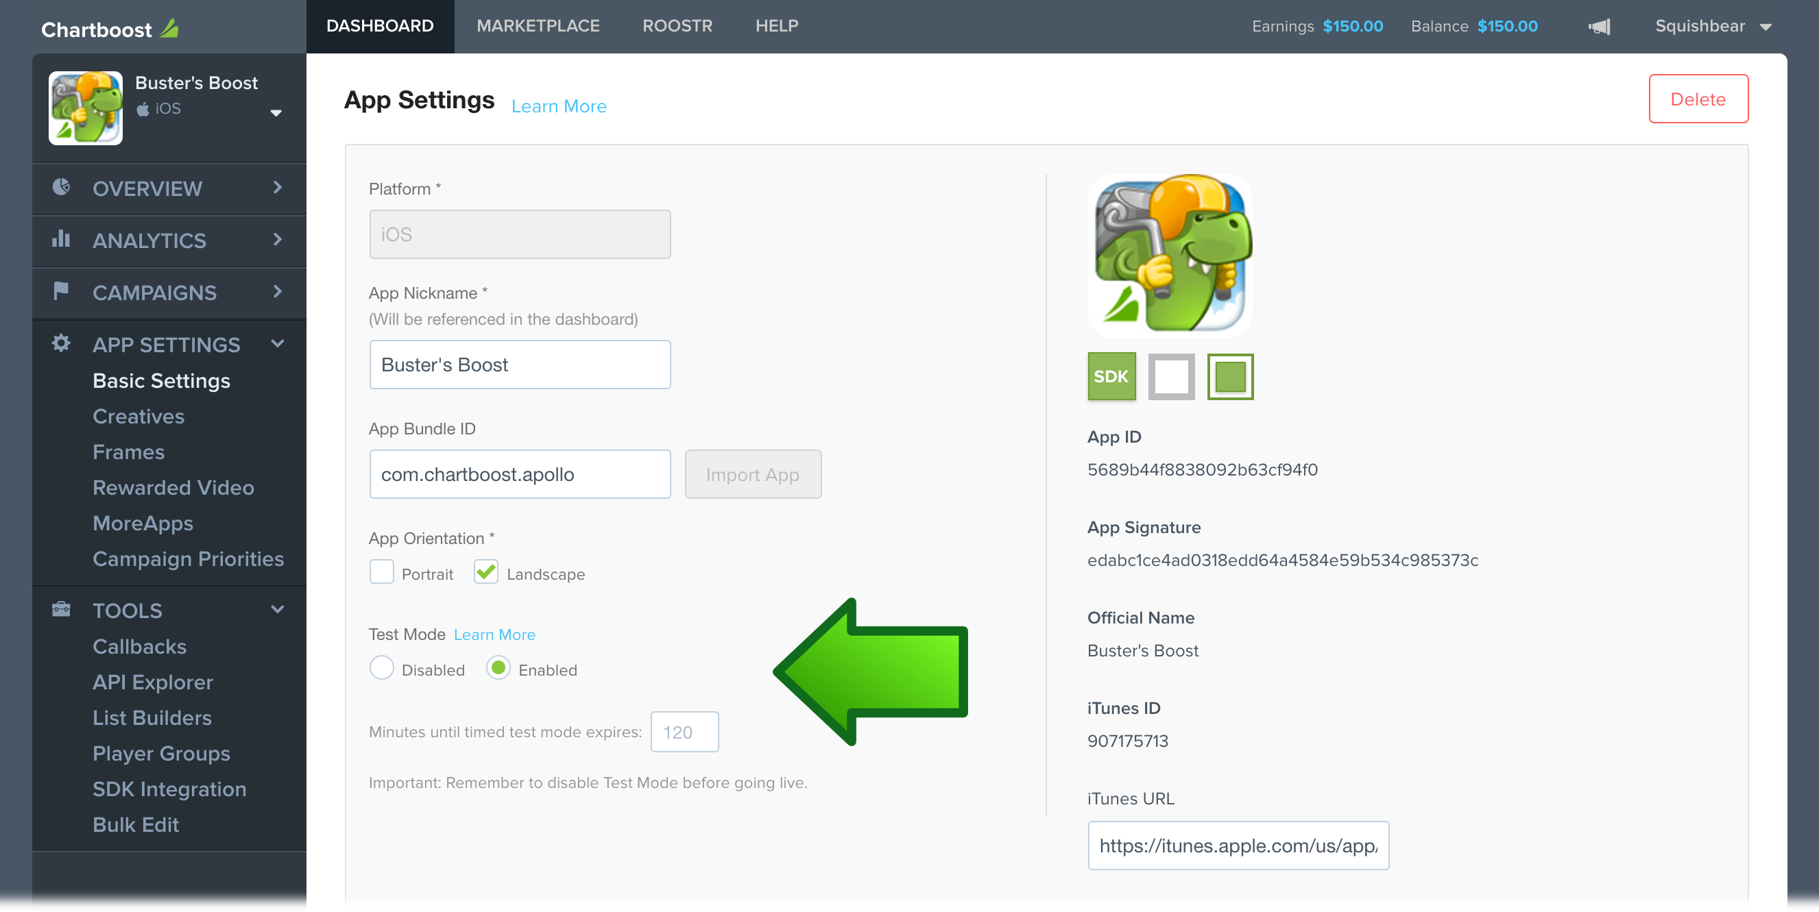Click the iTunes URL input field
The width and height of the screenshot is (1819, 912).
(x=1238, y=846)
